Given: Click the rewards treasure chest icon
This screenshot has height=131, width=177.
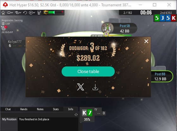Looking at the screenshot, I should [x=46, y=12].
